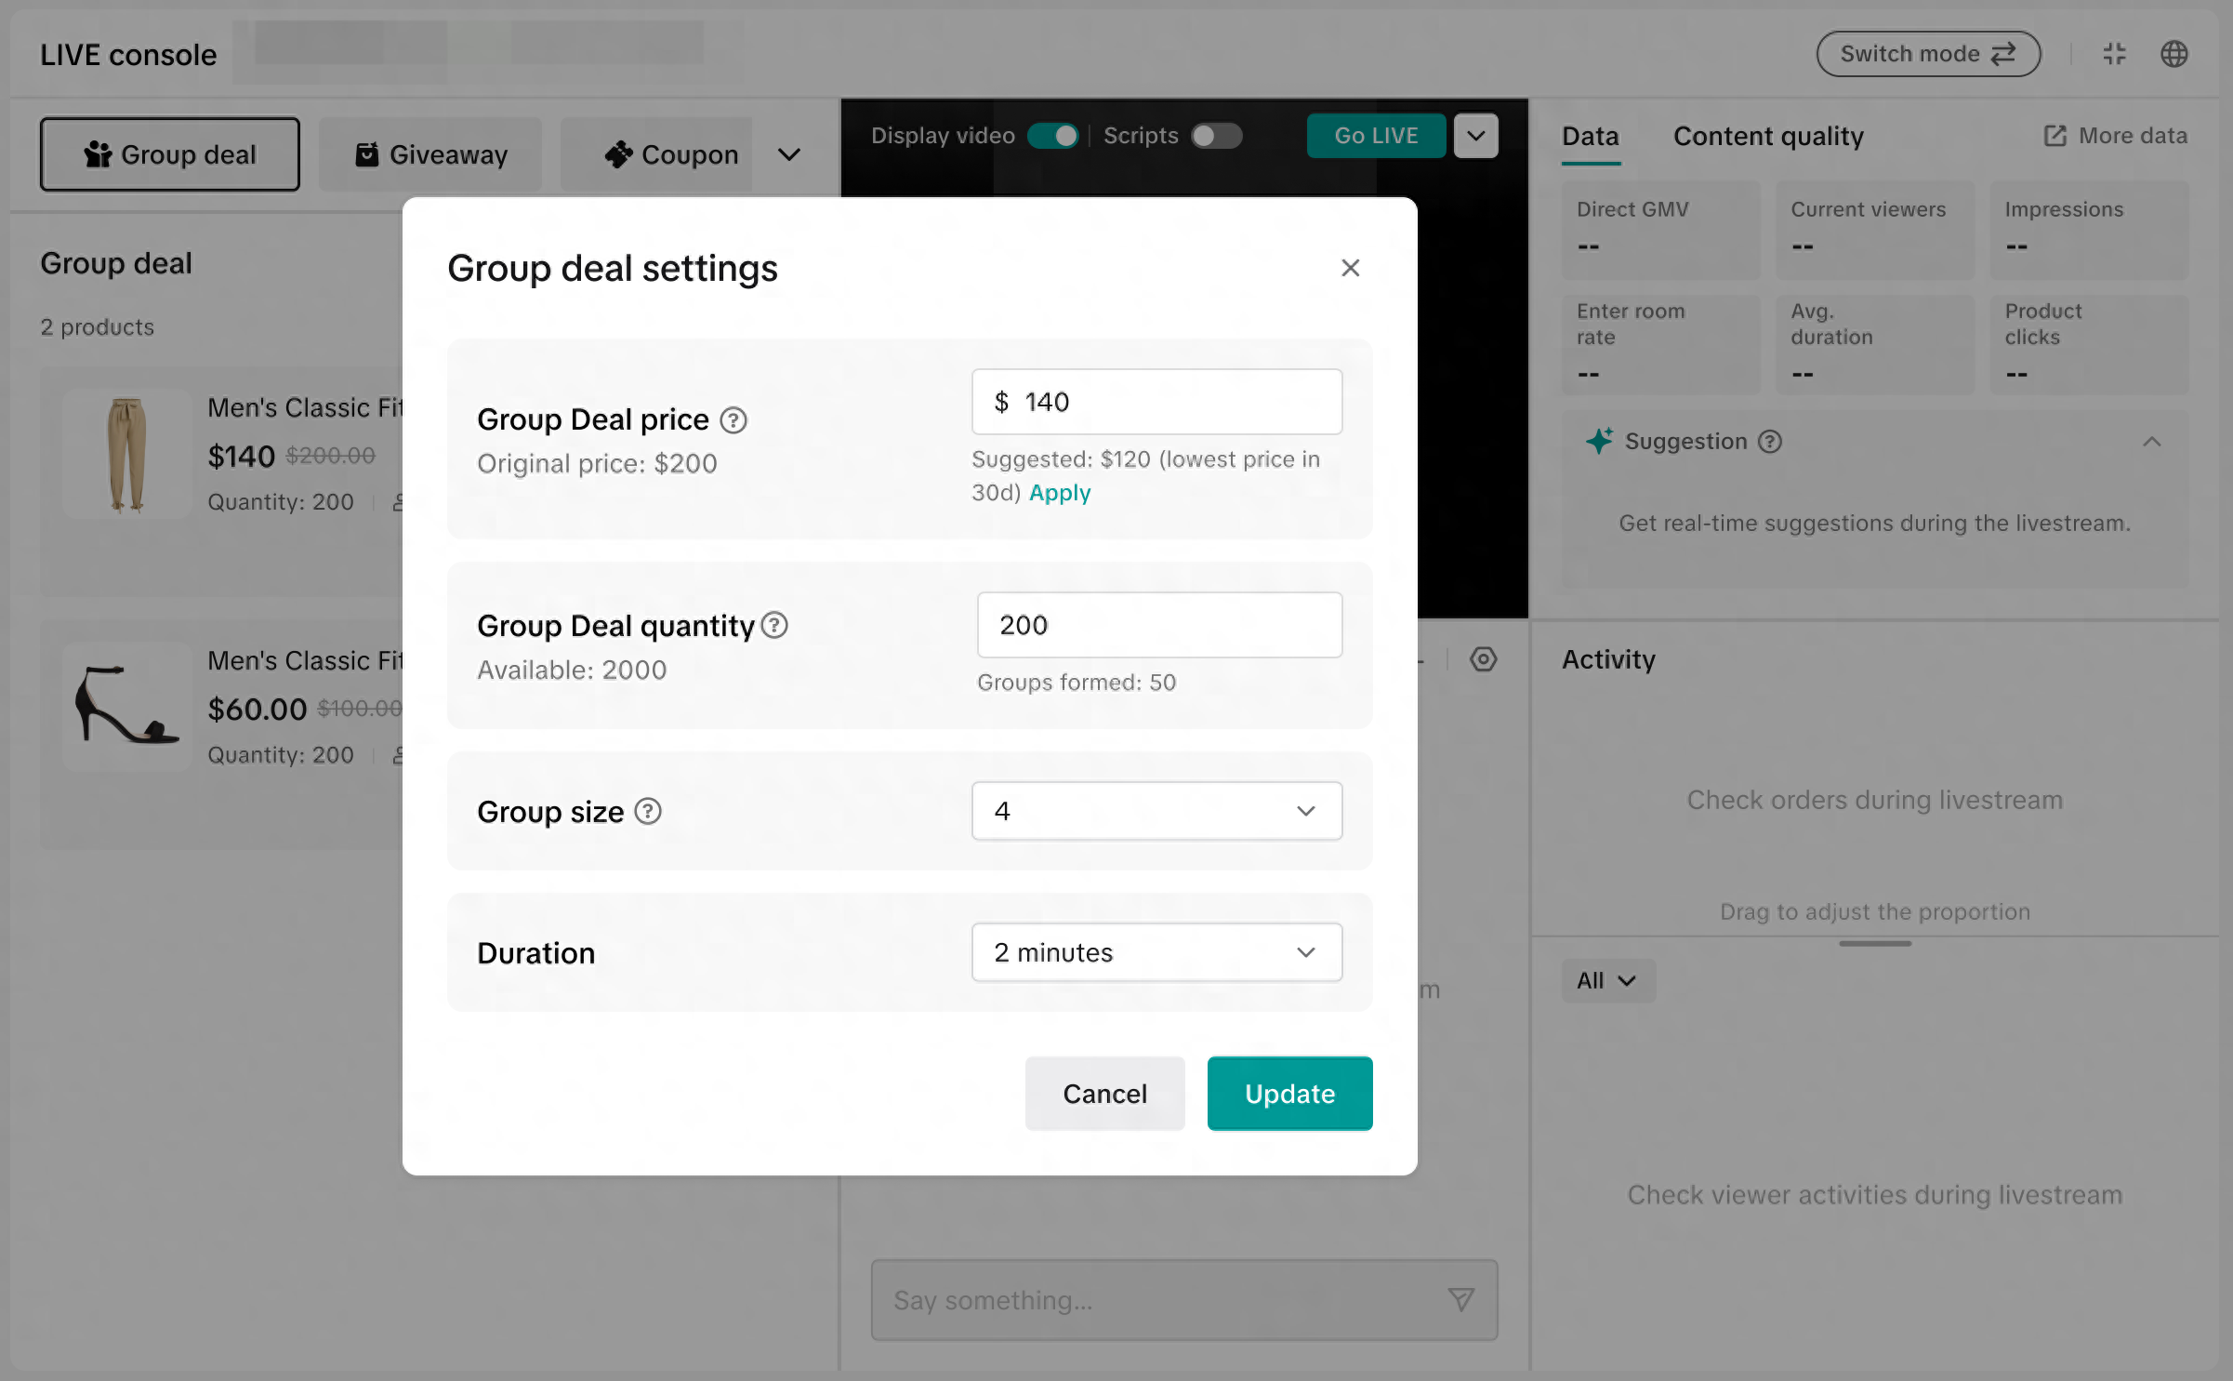The width and height of the screenshot is (2233, 1381).
Task: Click the Say something chat input
Action: [1183, 1299]
